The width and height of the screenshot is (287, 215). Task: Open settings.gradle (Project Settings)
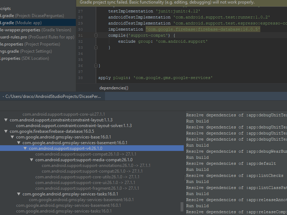(26, 51)
